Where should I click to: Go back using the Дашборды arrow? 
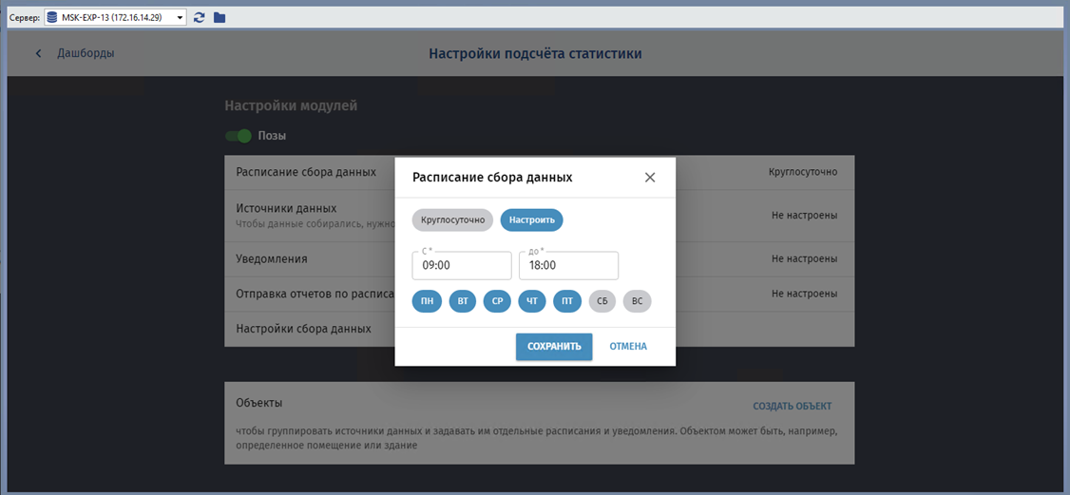point(39,53)
